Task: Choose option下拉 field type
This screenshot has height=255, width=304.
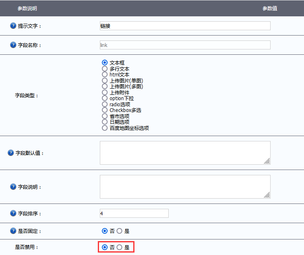Action: point(105,98)
